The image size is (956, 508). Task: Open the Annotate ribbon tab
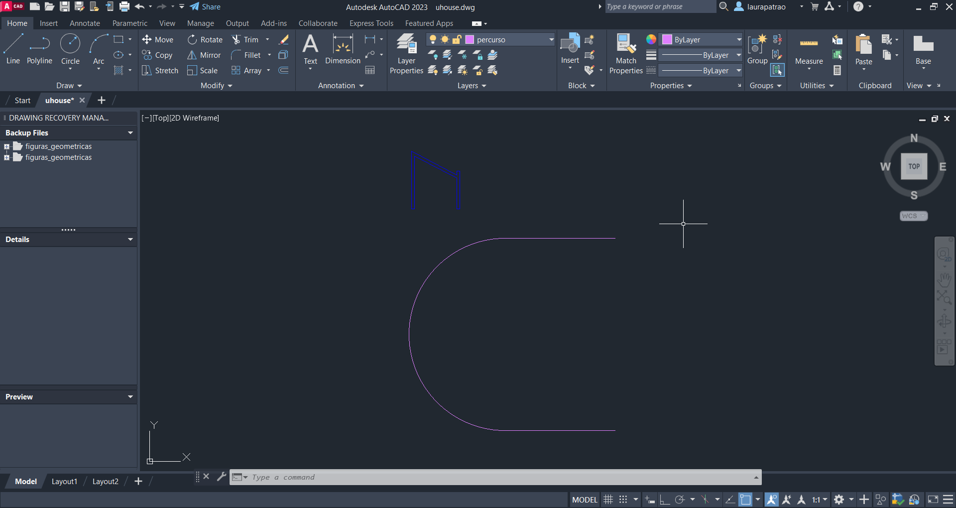(x=85, y=23)
